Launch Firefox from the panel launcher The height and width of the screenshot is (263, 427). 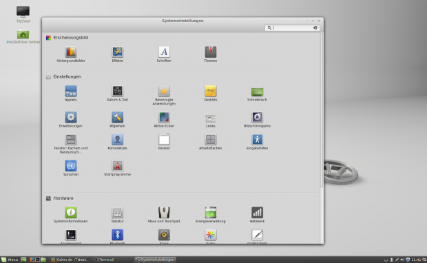tap(32, 260)
